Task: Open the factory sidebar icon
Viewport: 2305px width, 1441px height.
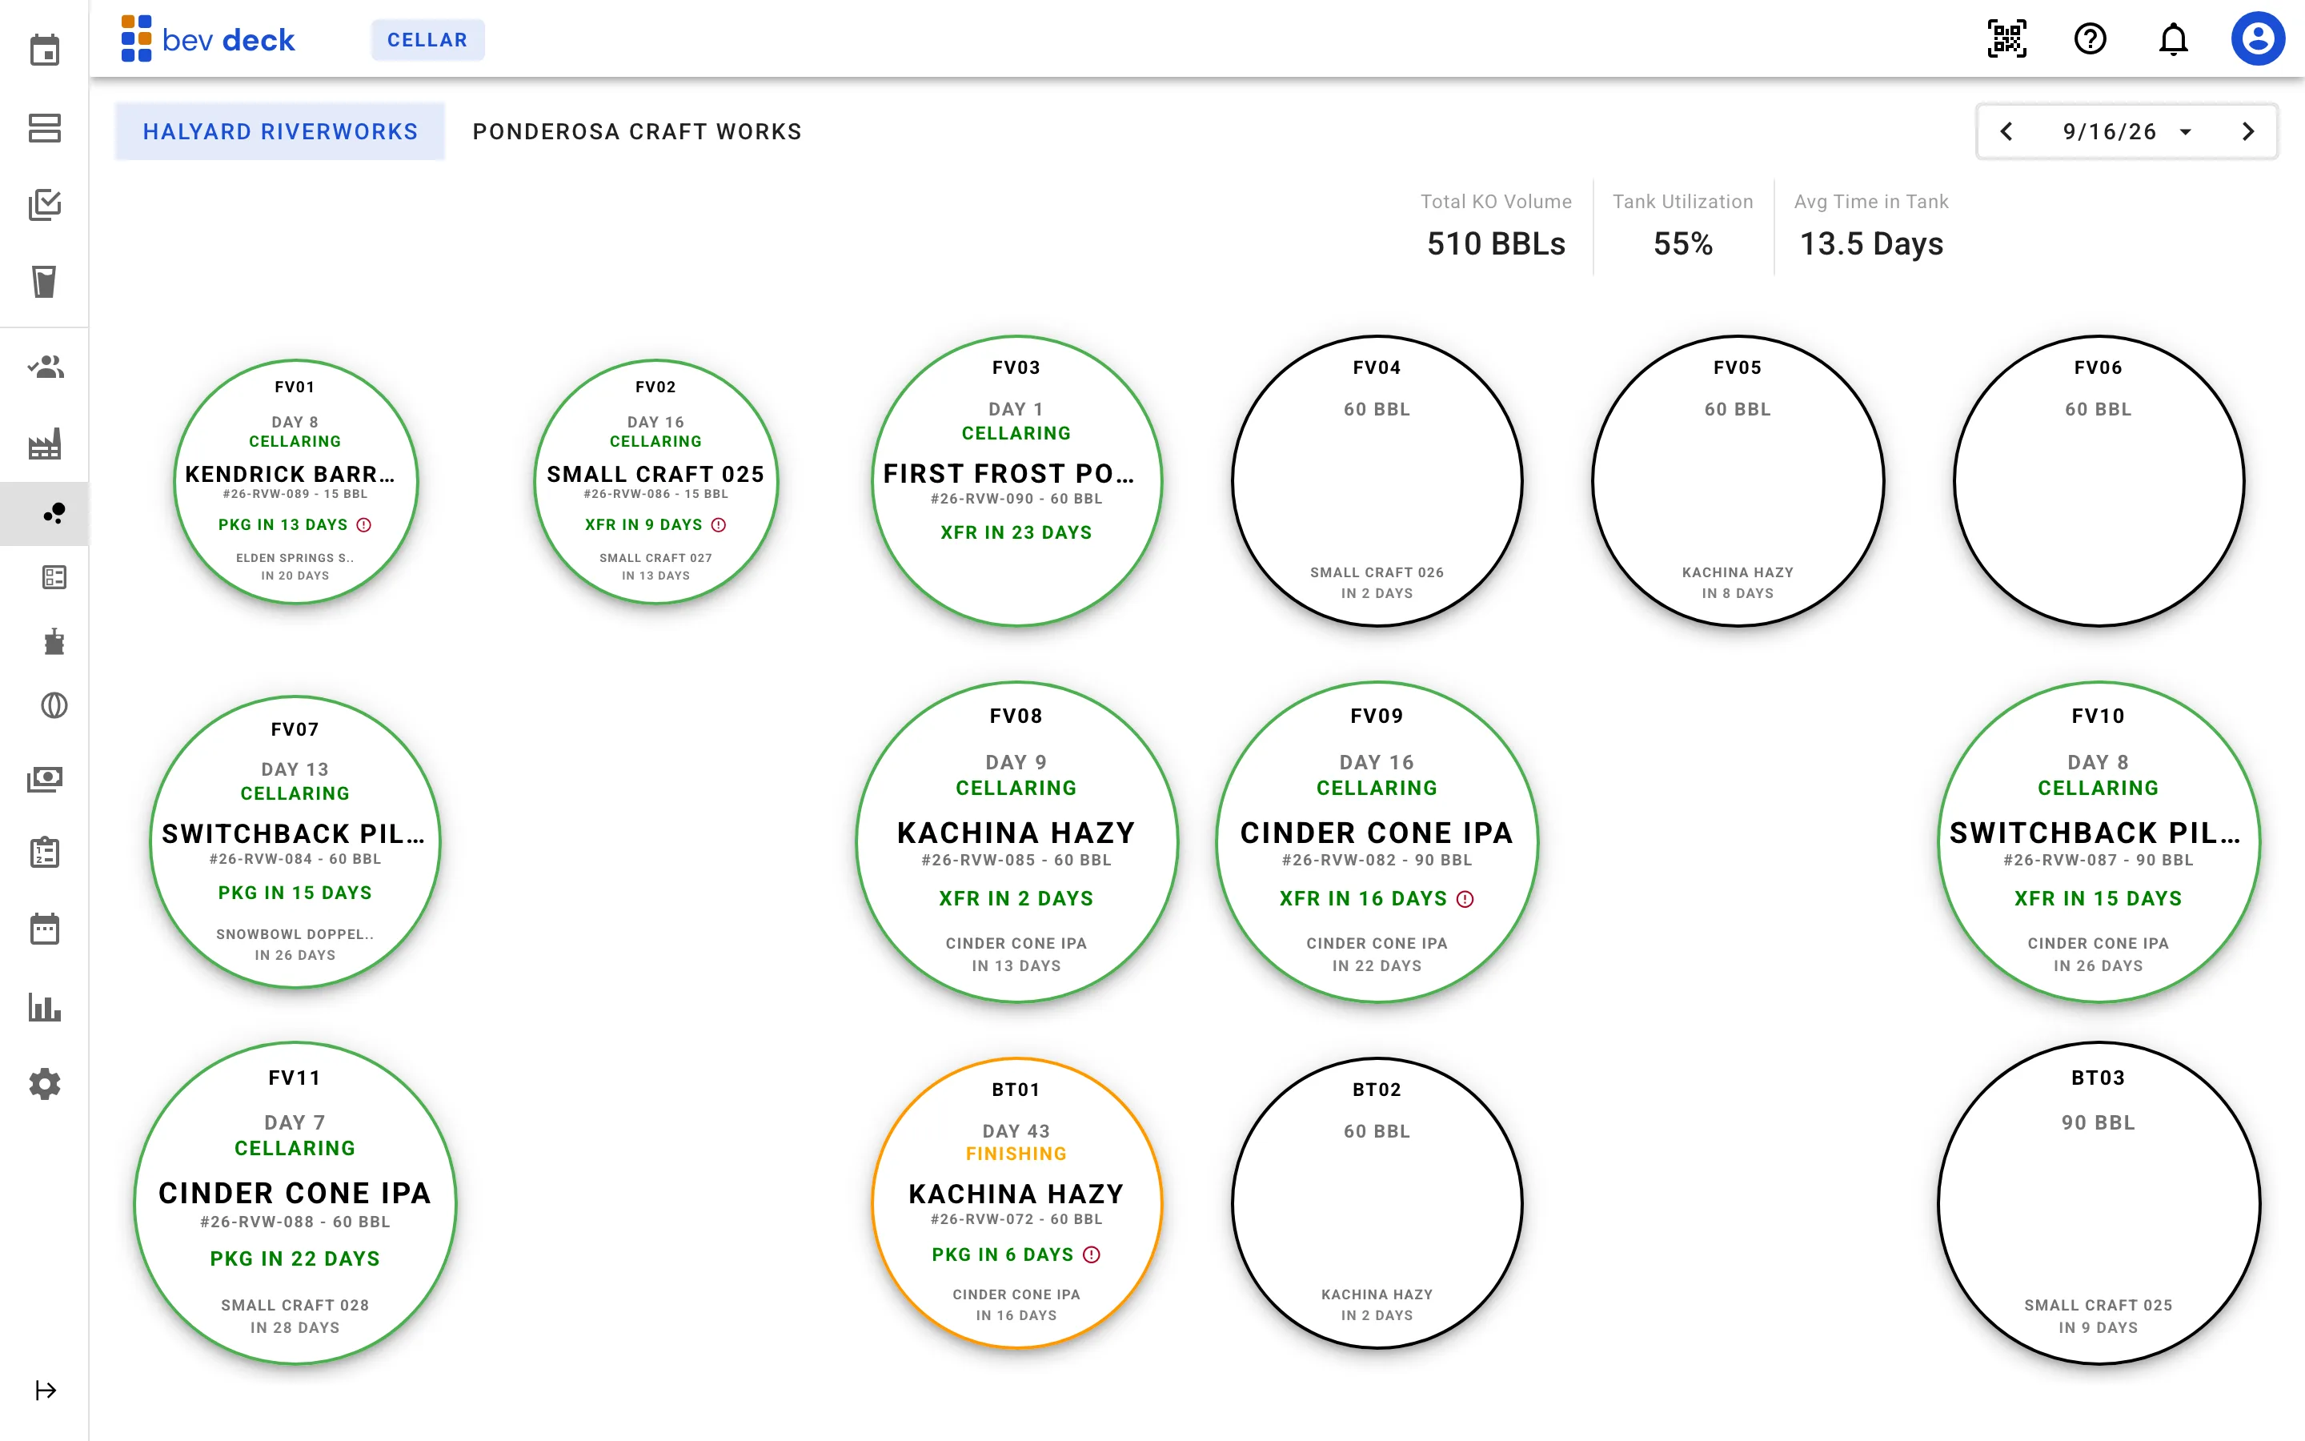Action: click(45, 444)
